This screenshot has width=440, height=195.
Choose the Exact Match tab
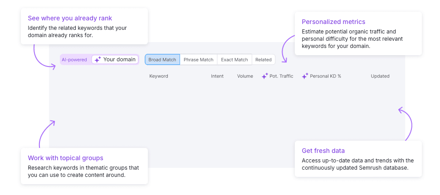tap(234, 60)
